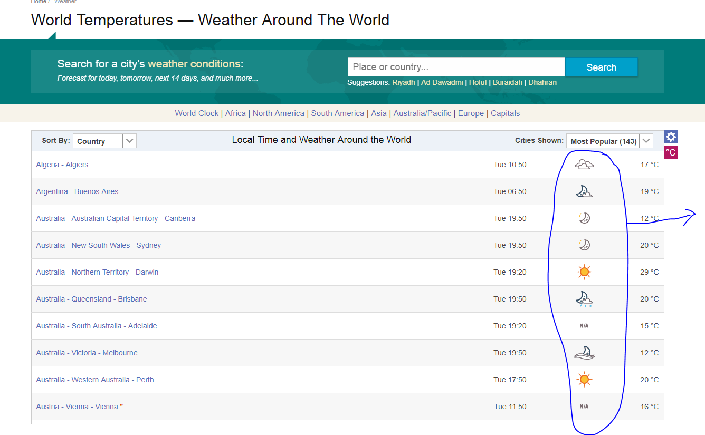Open the Argentina - Buenos Aires link
This screenshot has height=435, width=705.
77,191
